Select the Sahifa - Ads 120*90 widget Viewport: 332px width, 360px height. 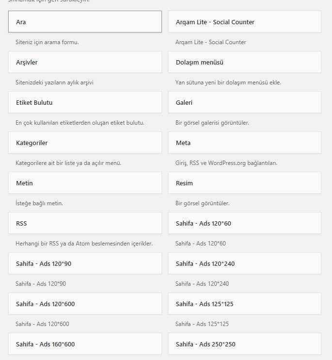85,263
